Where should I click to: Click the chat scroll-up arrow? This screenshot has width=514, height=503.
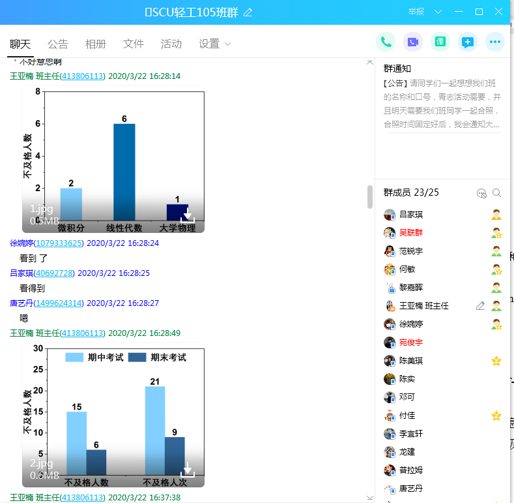click(x=370, y=63)
